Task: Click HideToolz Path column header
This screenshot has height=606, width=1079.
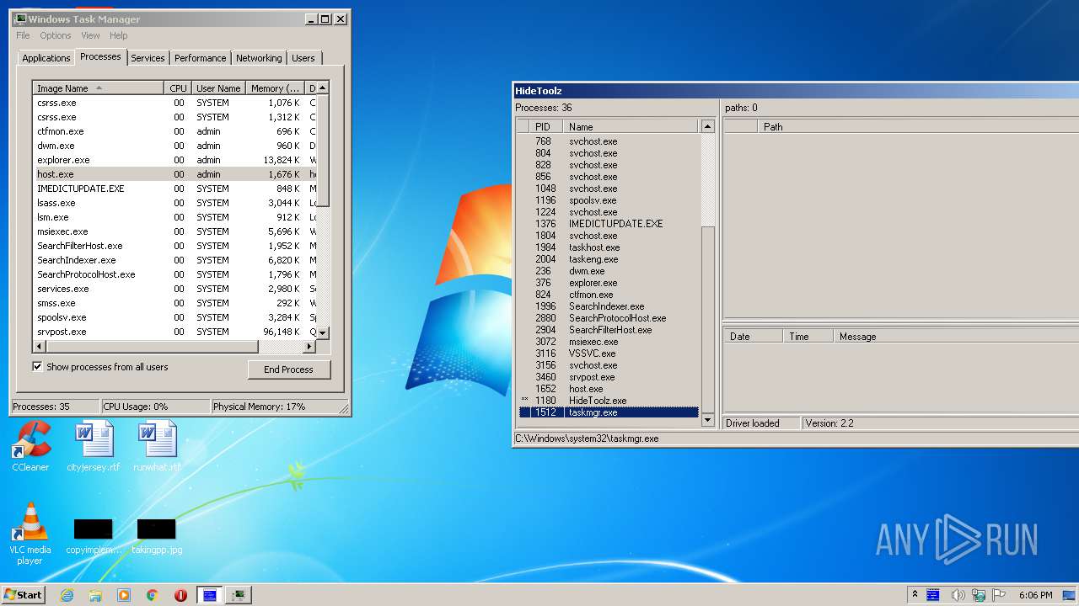Action: tap(917, 126)
